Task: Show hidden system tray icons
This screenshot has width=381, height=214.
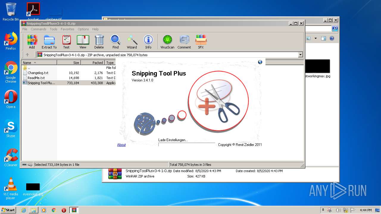Action: (x=323, y=210)
